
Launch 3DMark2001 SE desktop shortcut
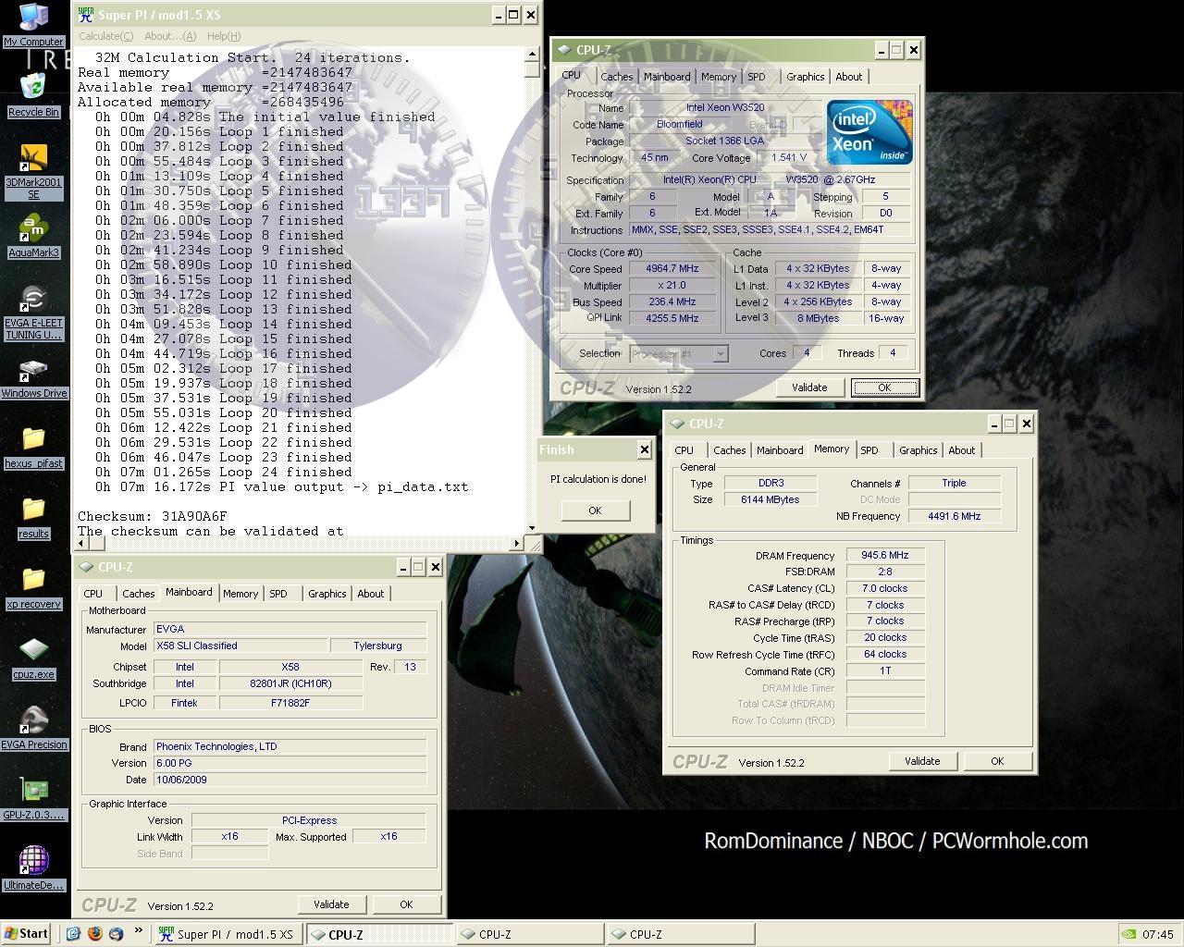33,170
